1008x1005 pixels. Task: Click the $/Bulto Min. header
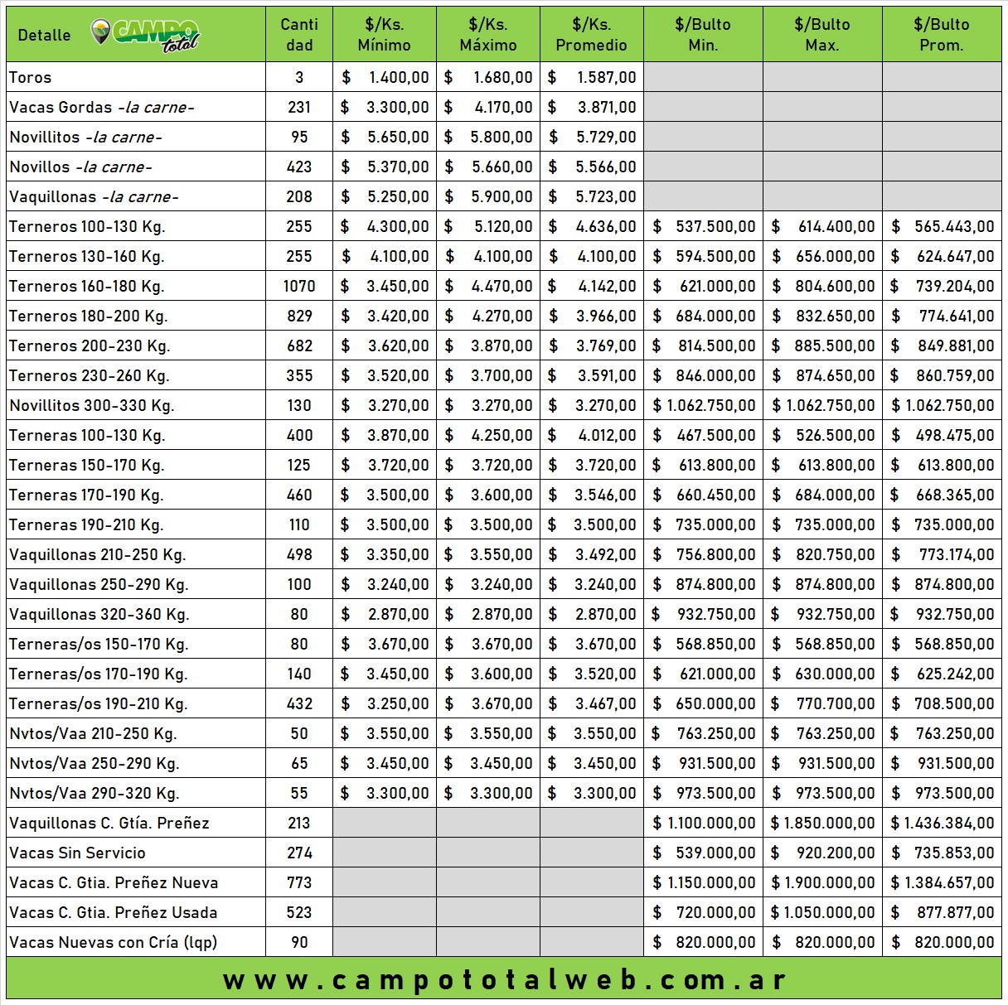[x=703, y=35]
